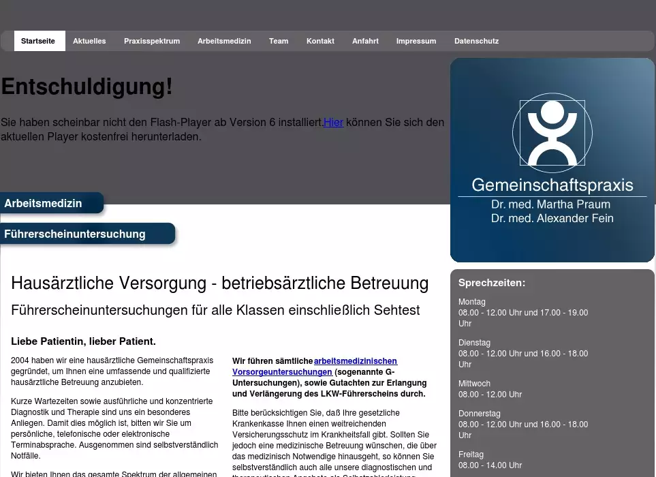Open the arbeitsmedizinischen Vorsorgeuntersuchungen link
656x477 pixels.
315,367
